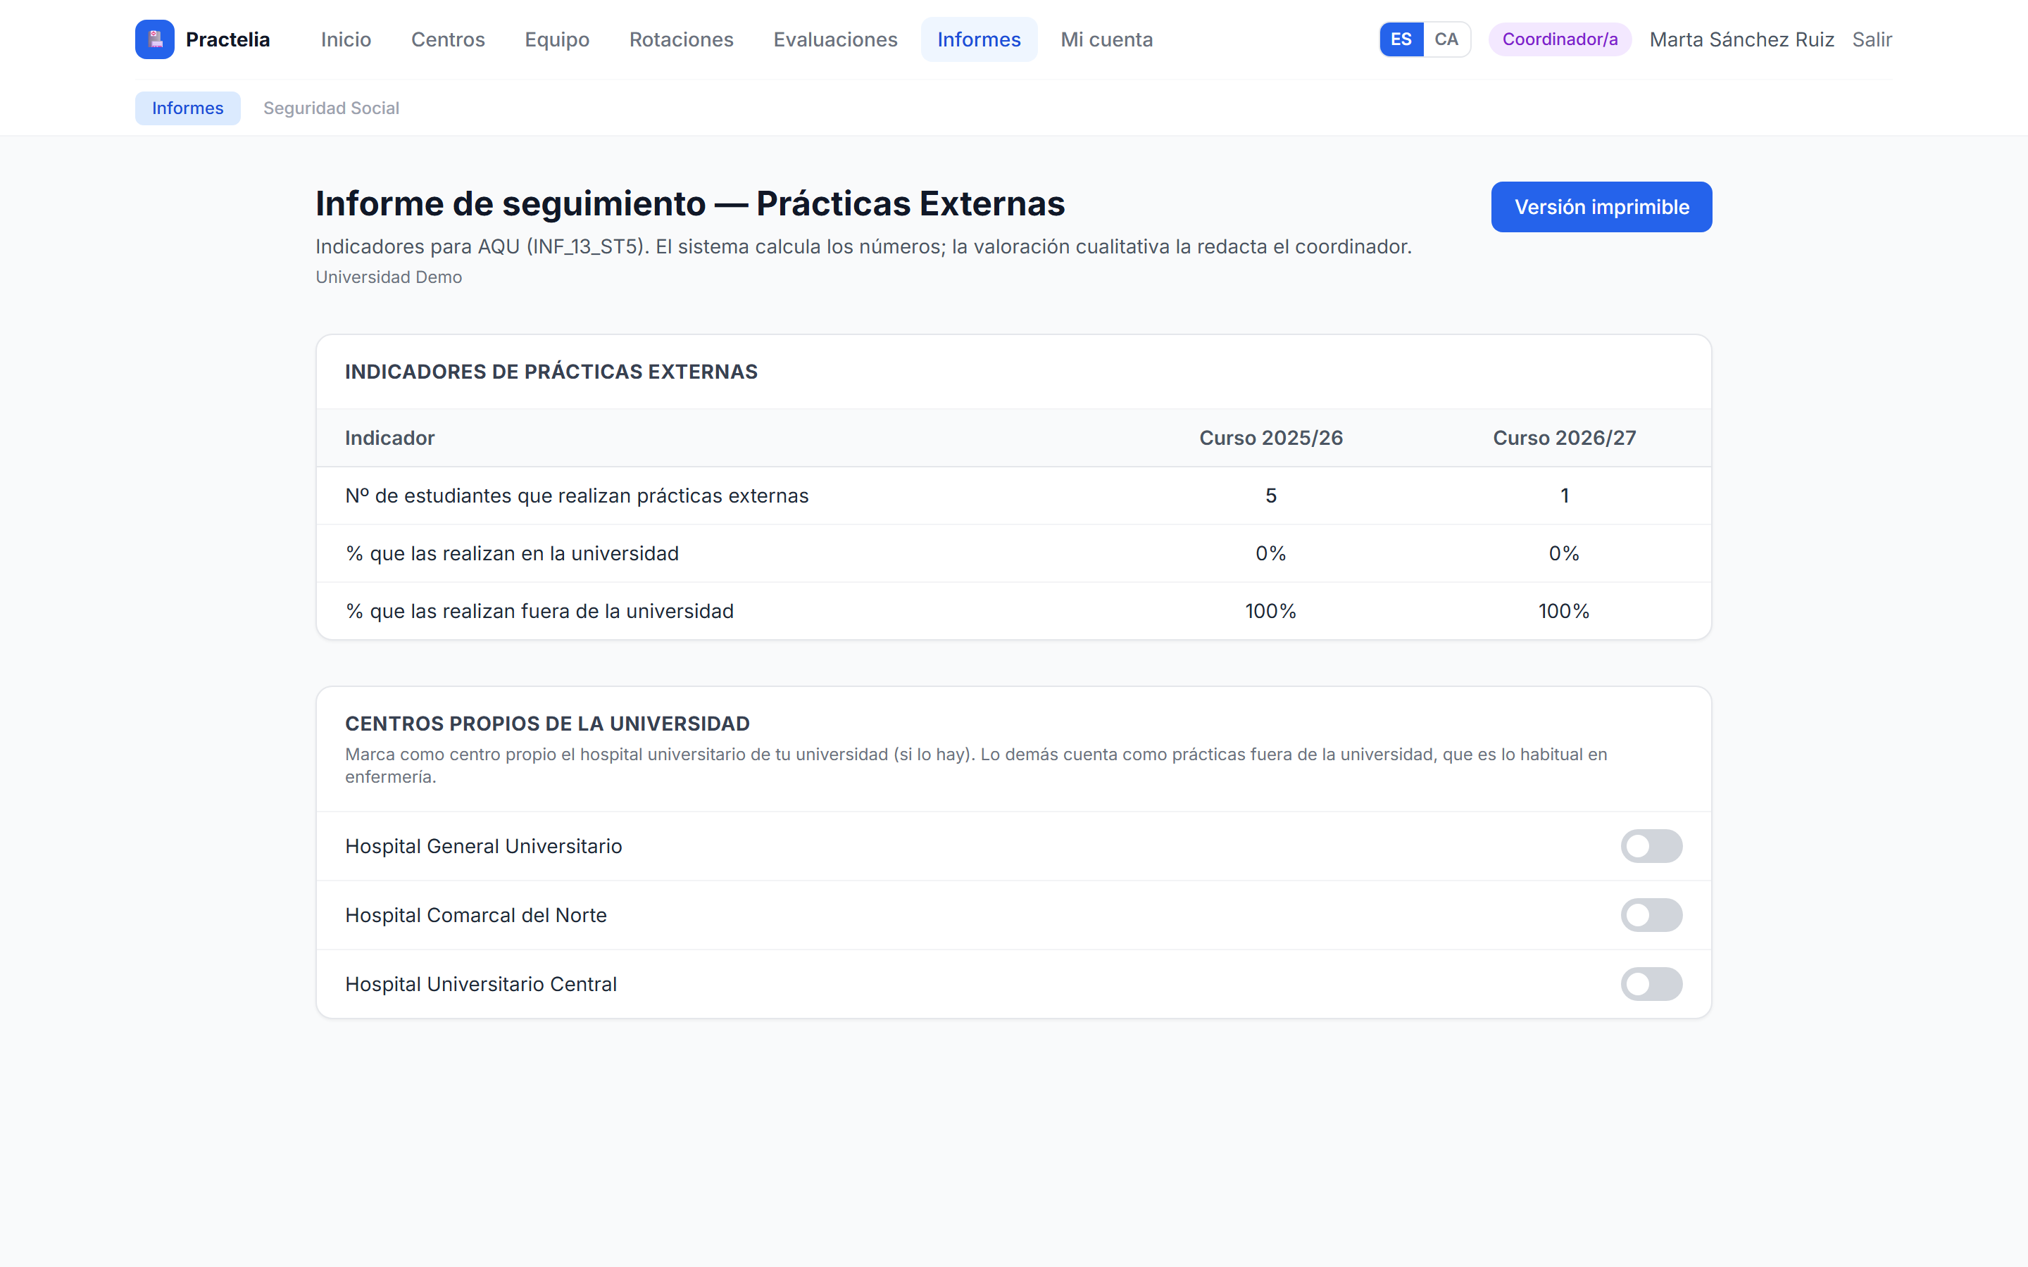Enable Hospital Comarcal del Norte switch
Screen dimensions: 2028x1267
click(x=1651, y=915)
